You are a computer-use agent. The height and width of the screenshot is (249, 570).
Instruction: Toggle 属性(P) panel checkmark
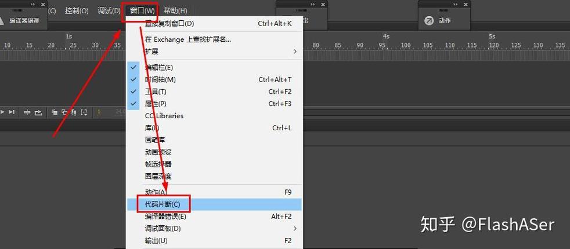[x=214, y=104]
